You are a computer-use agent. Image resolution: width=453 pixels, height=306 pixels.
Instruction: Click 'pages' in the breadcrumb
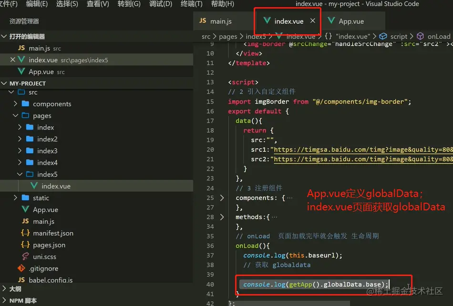pos(228,37)
